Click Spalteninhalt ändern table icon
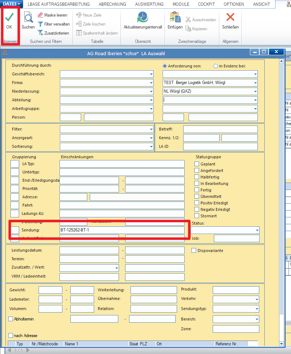 pyautogui.click(x=79, y=33)
